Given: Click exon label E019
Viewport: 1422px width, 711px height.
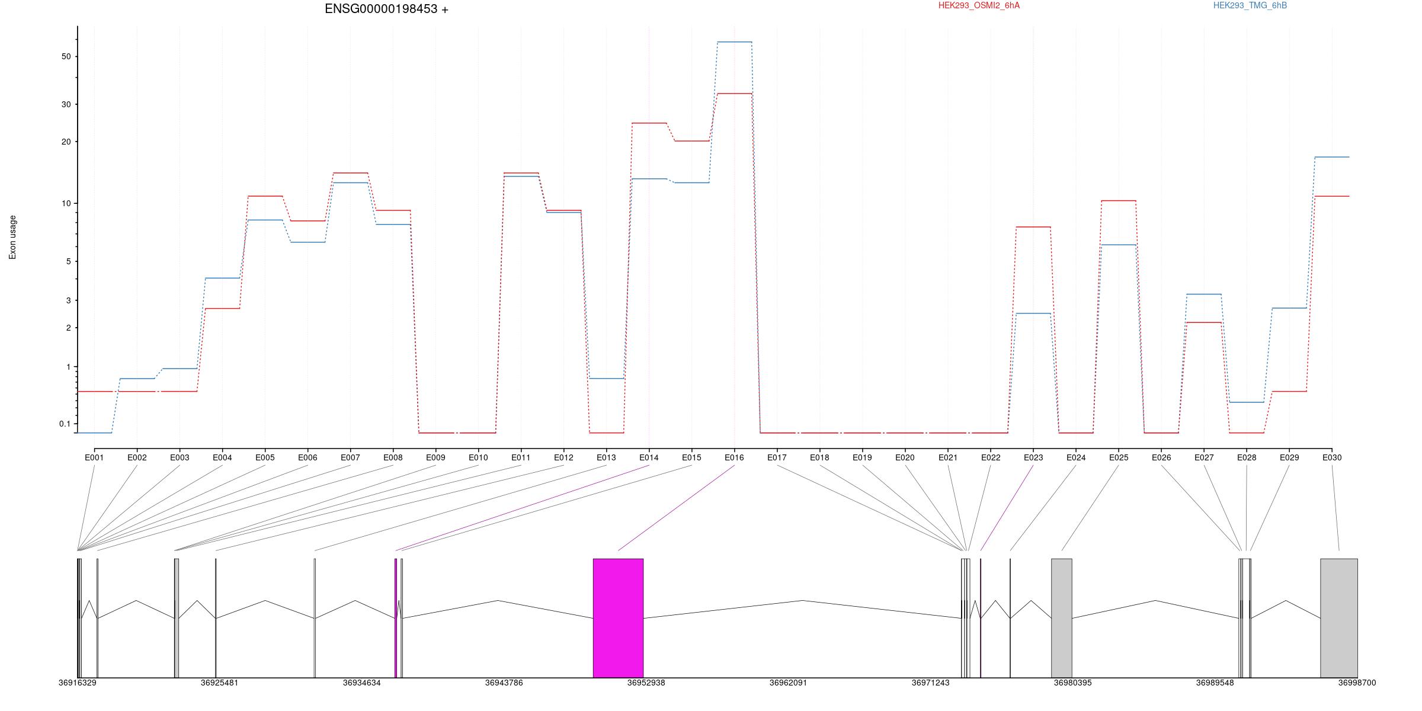Looking at the screenshot, I should point(862,457).
